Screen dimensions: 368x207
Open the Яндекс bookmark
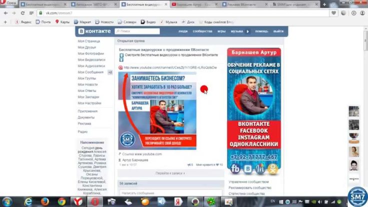[x=23, y=22]
